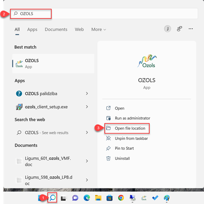Viewport: 204px width, 204px height.
Task: Expand OZOLS palīdzība result arrow
Action: 87,94
